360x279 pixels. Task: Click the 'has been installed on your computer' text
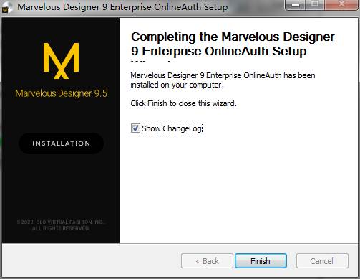[x=223, y=80]
